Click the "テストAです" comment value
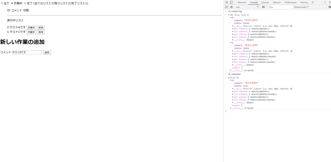This screenshot has width=331, height=162. 251,20
